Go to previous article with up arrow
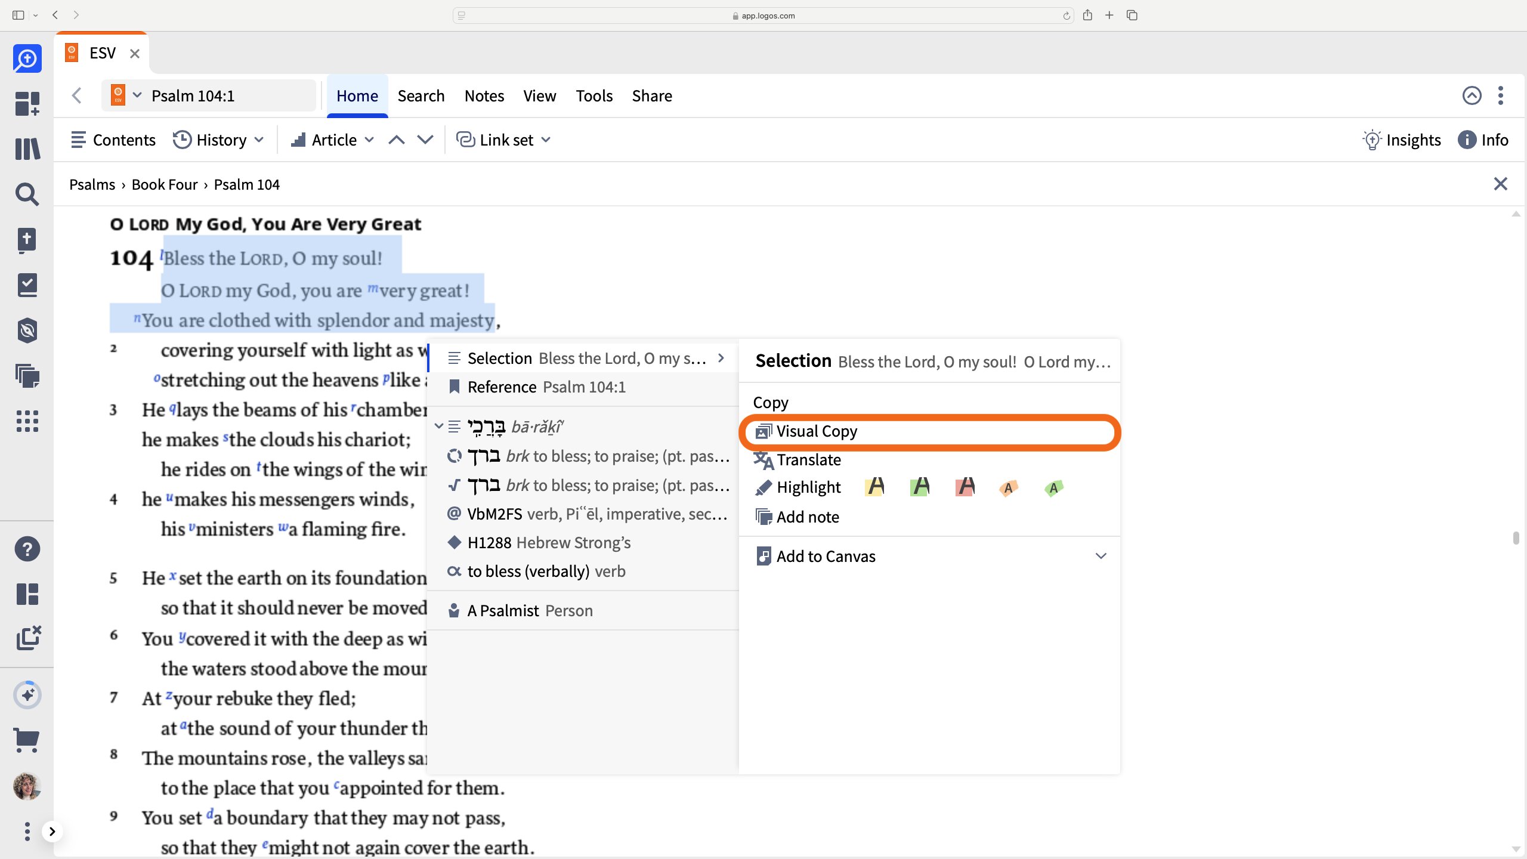1527x859 pixels. 397,140
